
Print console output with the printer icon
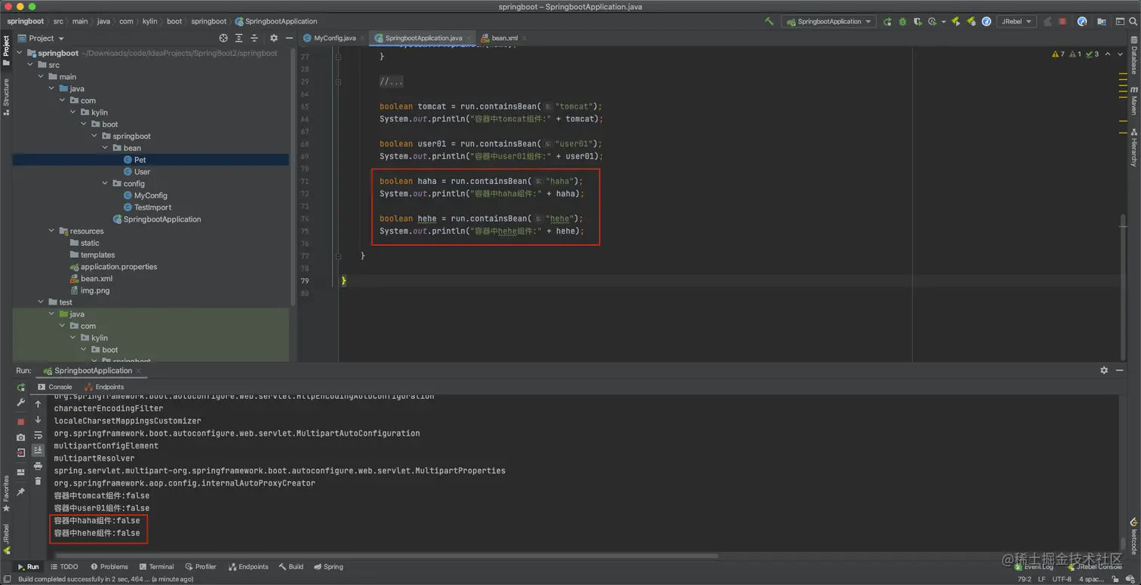pos(38,466)
